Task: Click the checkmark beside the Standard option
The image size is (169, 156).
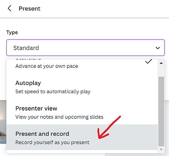Action: [149, 61]
